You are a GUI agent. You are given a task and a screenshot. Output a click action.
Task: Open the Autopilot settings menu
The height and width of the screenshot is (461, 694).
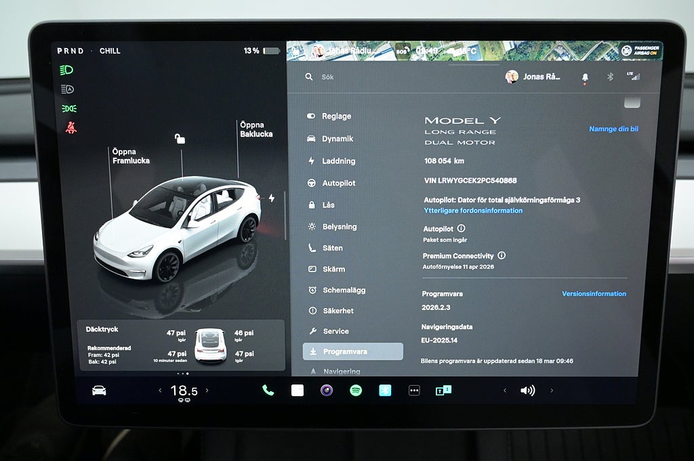pyautogui.click(x=338, y=183)
